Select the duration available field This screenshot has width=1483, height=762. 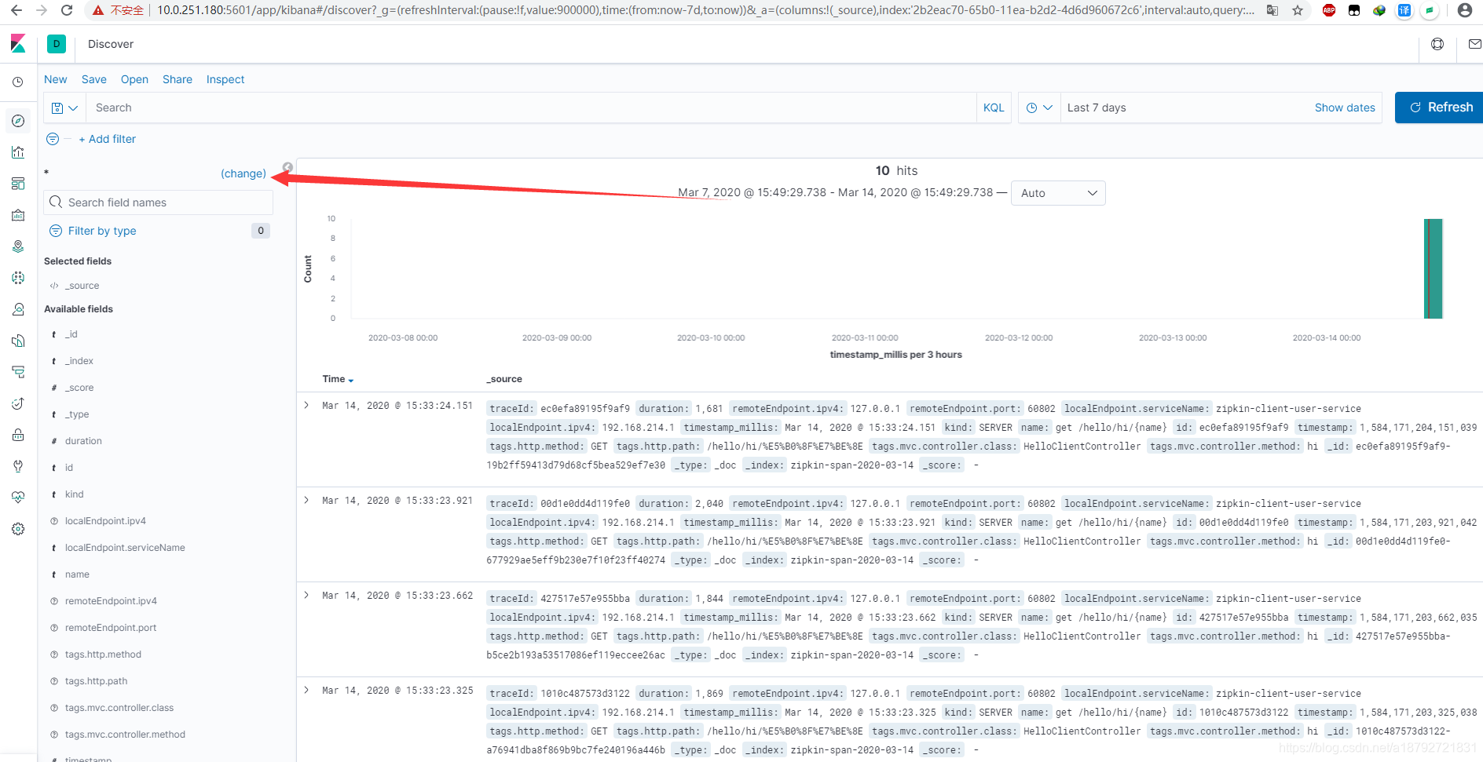coord(83,441)
